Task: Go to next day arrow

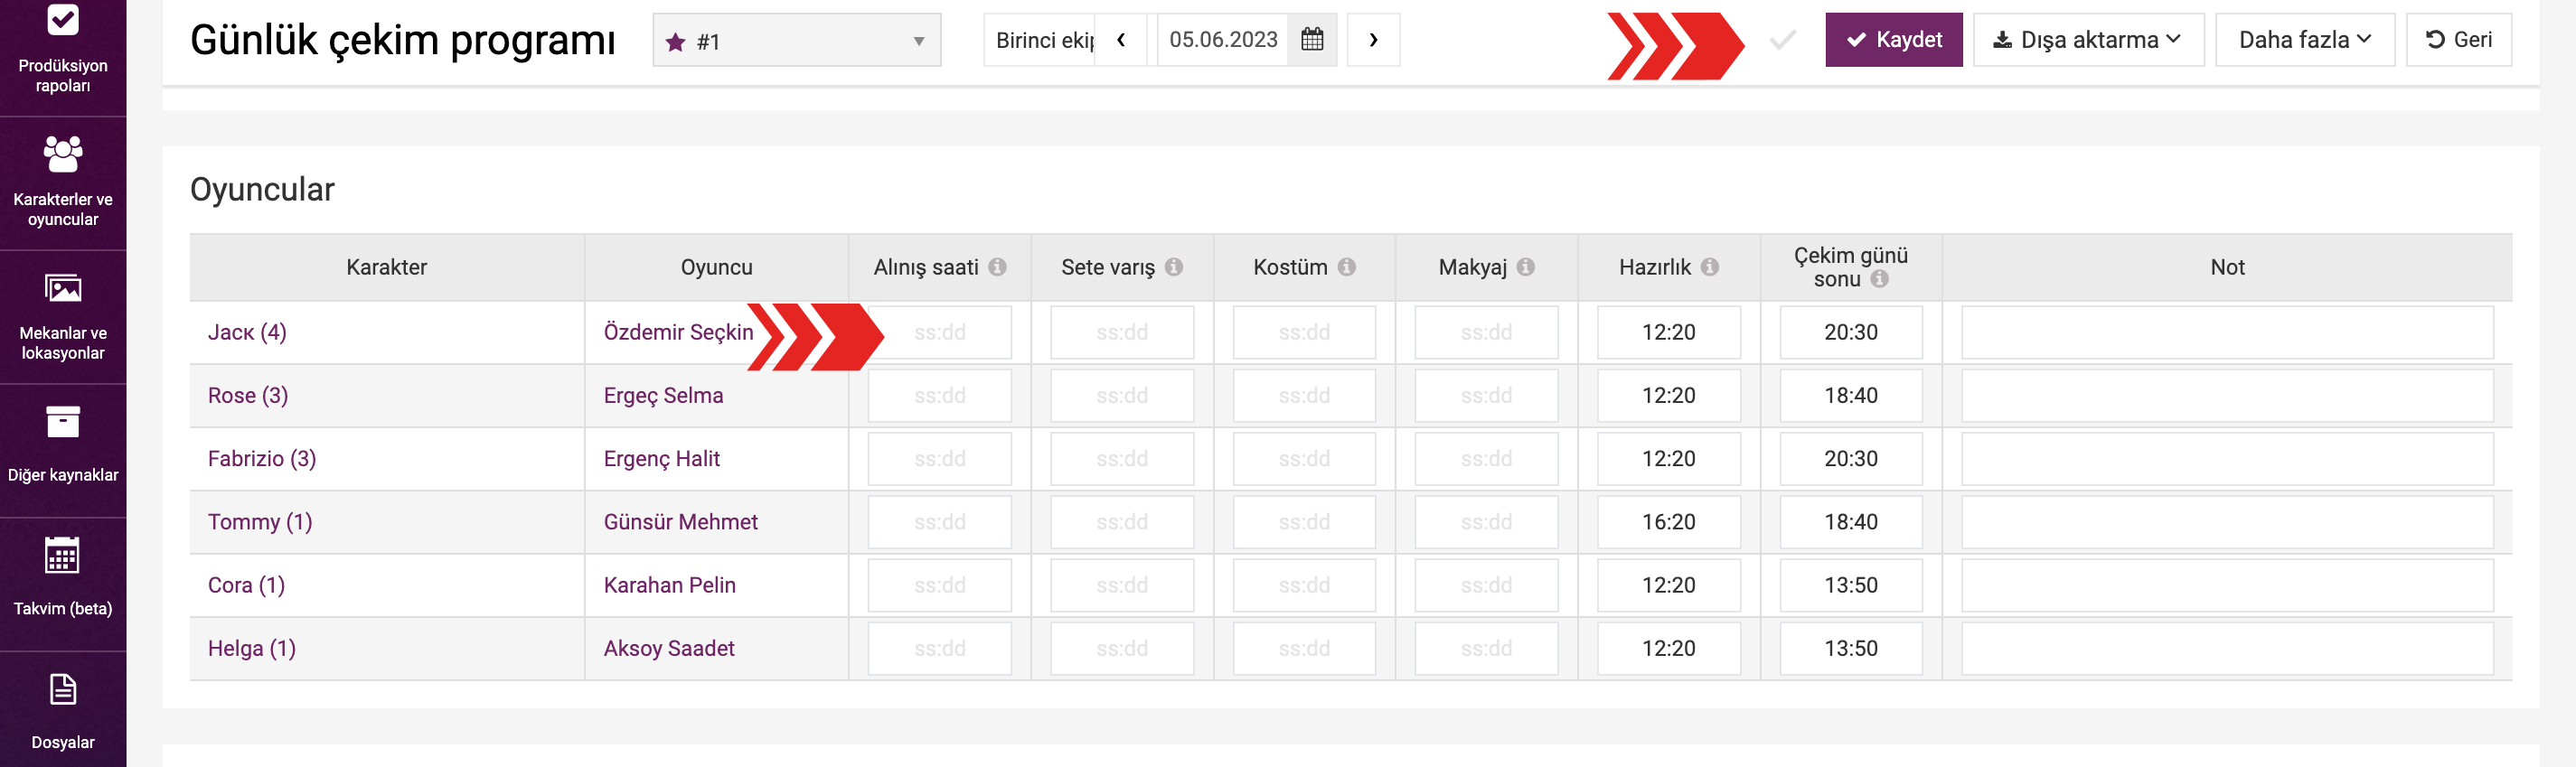Action: tap(1373, 40)
